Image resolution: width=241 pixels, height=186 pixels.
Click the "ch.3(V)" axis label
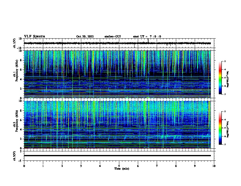point(15,156)
